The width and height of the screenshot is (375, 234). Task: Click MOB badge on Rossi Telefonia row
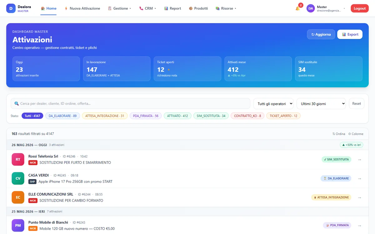pyautogui.click(x=33, y=163)
